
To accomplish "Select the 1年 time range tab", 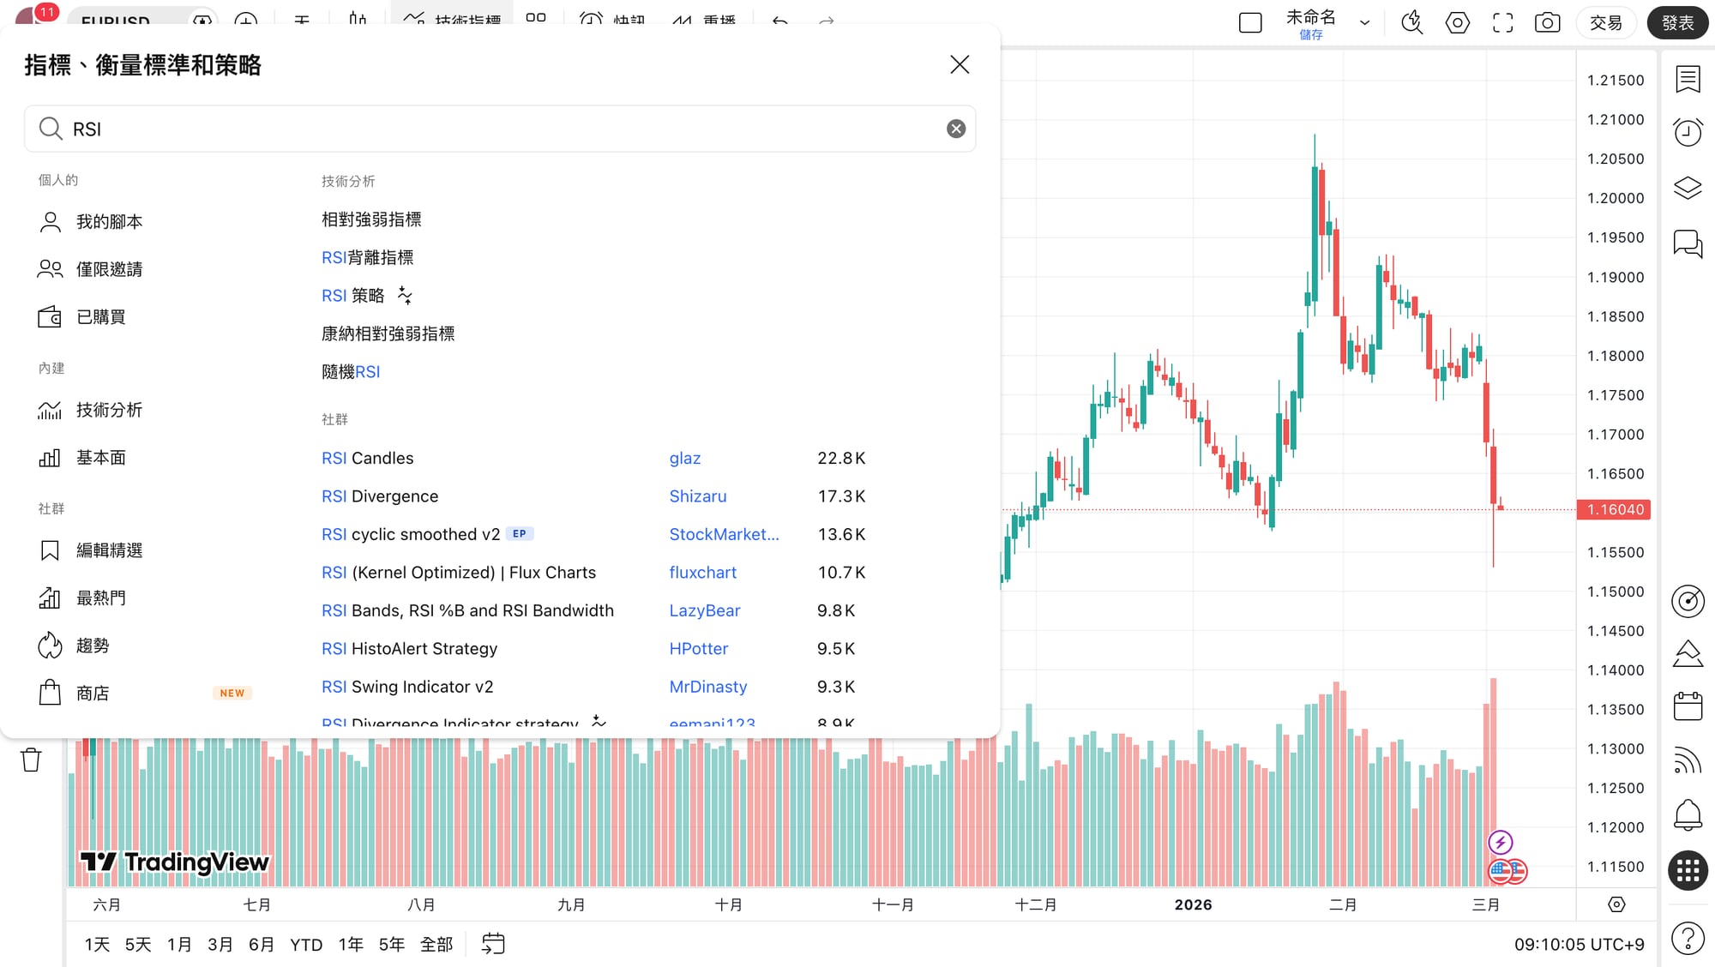I will tap(350, 943).
